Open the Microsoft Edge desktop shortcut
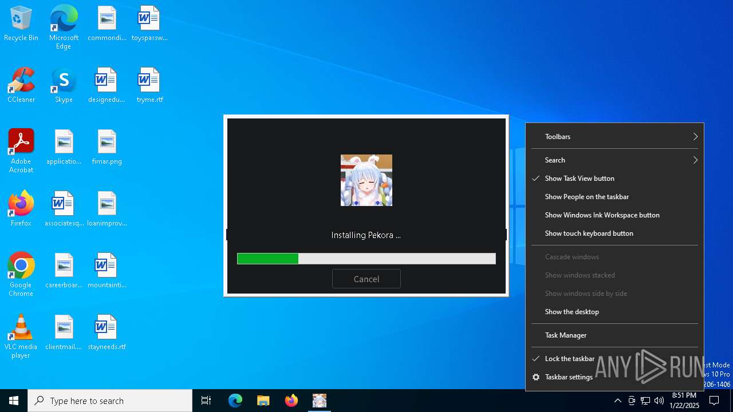733x412 pixels. tap(64, 27)
